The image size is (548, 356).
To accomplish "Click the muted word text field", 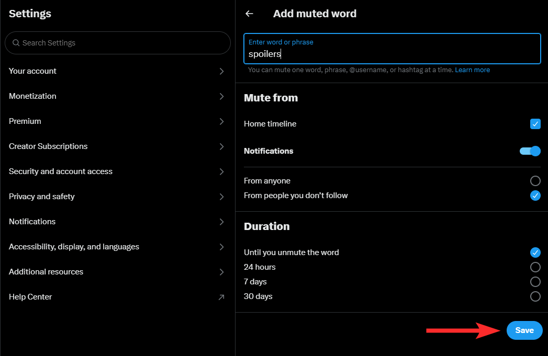I will coord(392,54).
